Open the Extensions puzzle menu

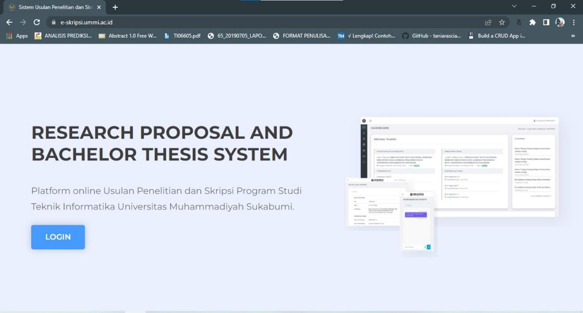[532, 22]
